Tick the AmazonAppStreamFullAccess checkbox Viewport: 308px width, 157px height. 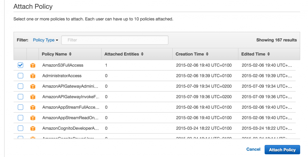coord(20,107)
